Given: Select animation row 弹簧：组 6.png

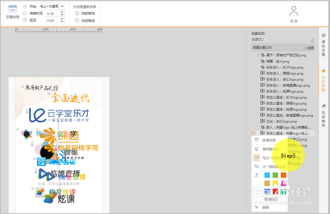Looking at the screenshot, I should (x=278, y=61).
